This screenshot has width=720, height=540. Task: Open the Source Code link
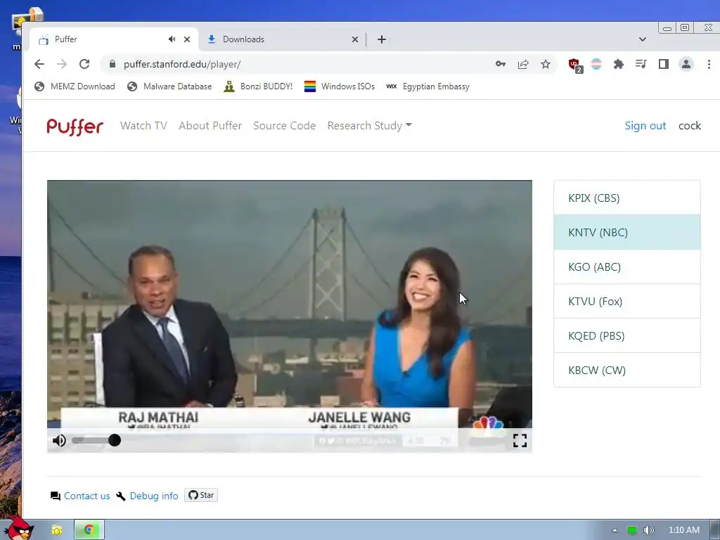click(x=284, y=125)
